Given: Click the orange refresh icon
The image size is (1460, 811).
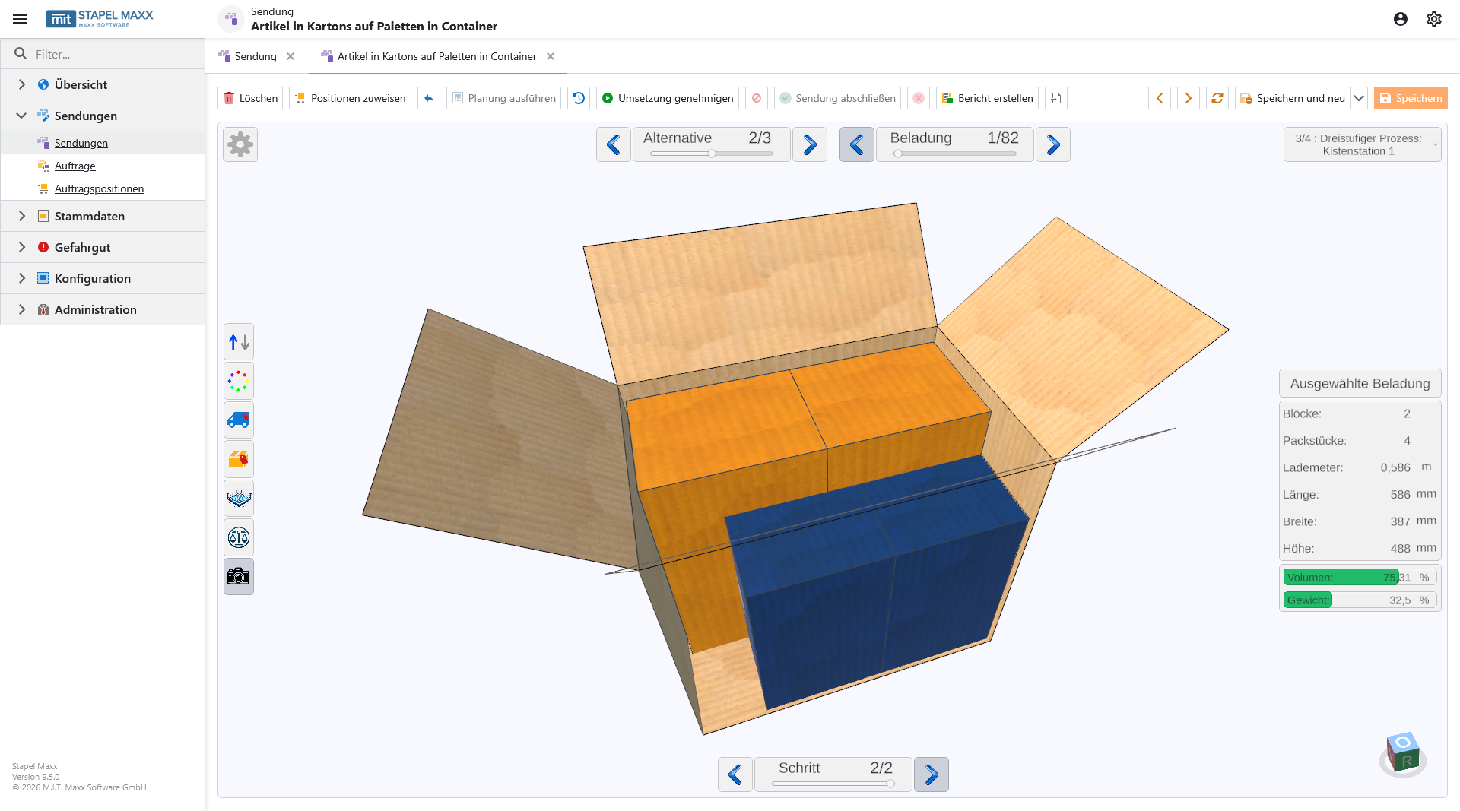Looking at the screenshot, I should [x=1217, y=98].
